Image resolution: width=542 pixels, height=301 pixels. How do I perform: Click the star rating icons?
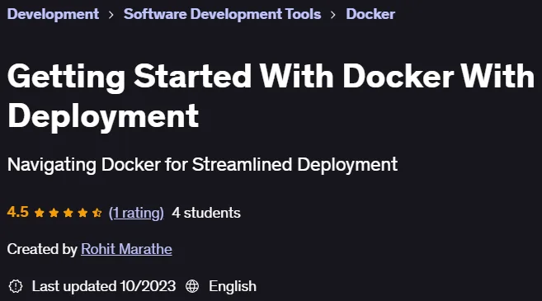click(68, 213)
